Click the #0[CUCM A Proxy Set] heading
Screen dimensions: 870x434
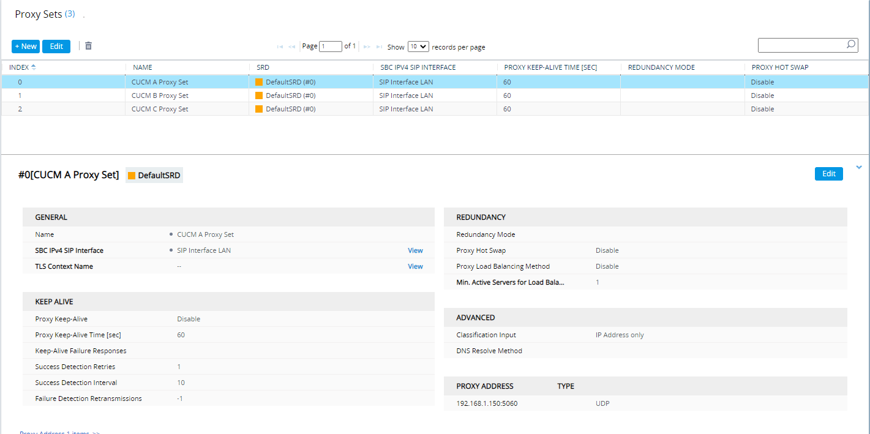pyautogui.click(x=69, y=175)
